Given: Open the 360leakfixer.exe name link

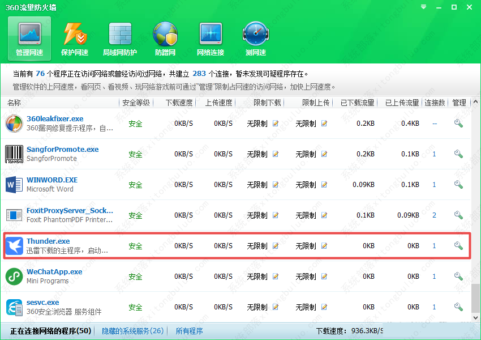Looking at the screenshot, I should (x=55, y=118).
